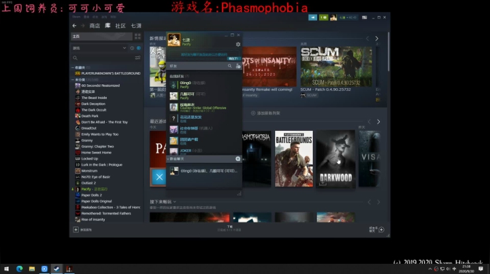Select Dark Deception in library list
This screenshot has height=274, width=490.
91,104
